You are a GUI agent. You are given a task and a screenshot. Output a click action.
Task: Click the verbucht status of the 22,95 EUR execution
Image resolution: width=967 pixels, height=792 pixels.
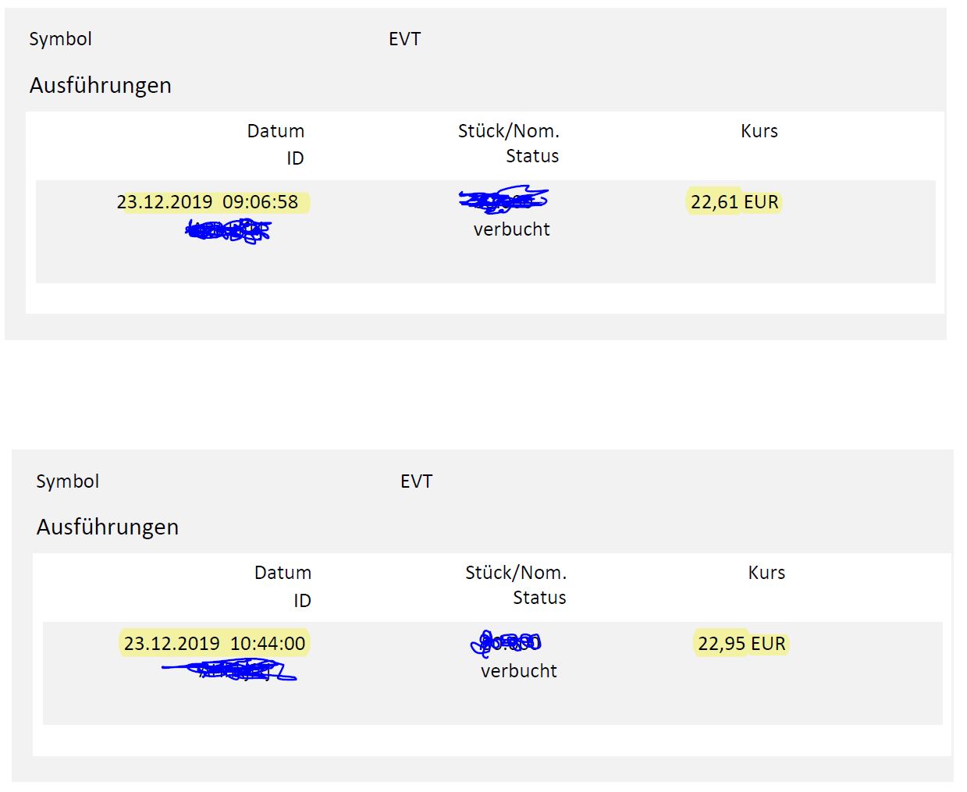(519, 671)
